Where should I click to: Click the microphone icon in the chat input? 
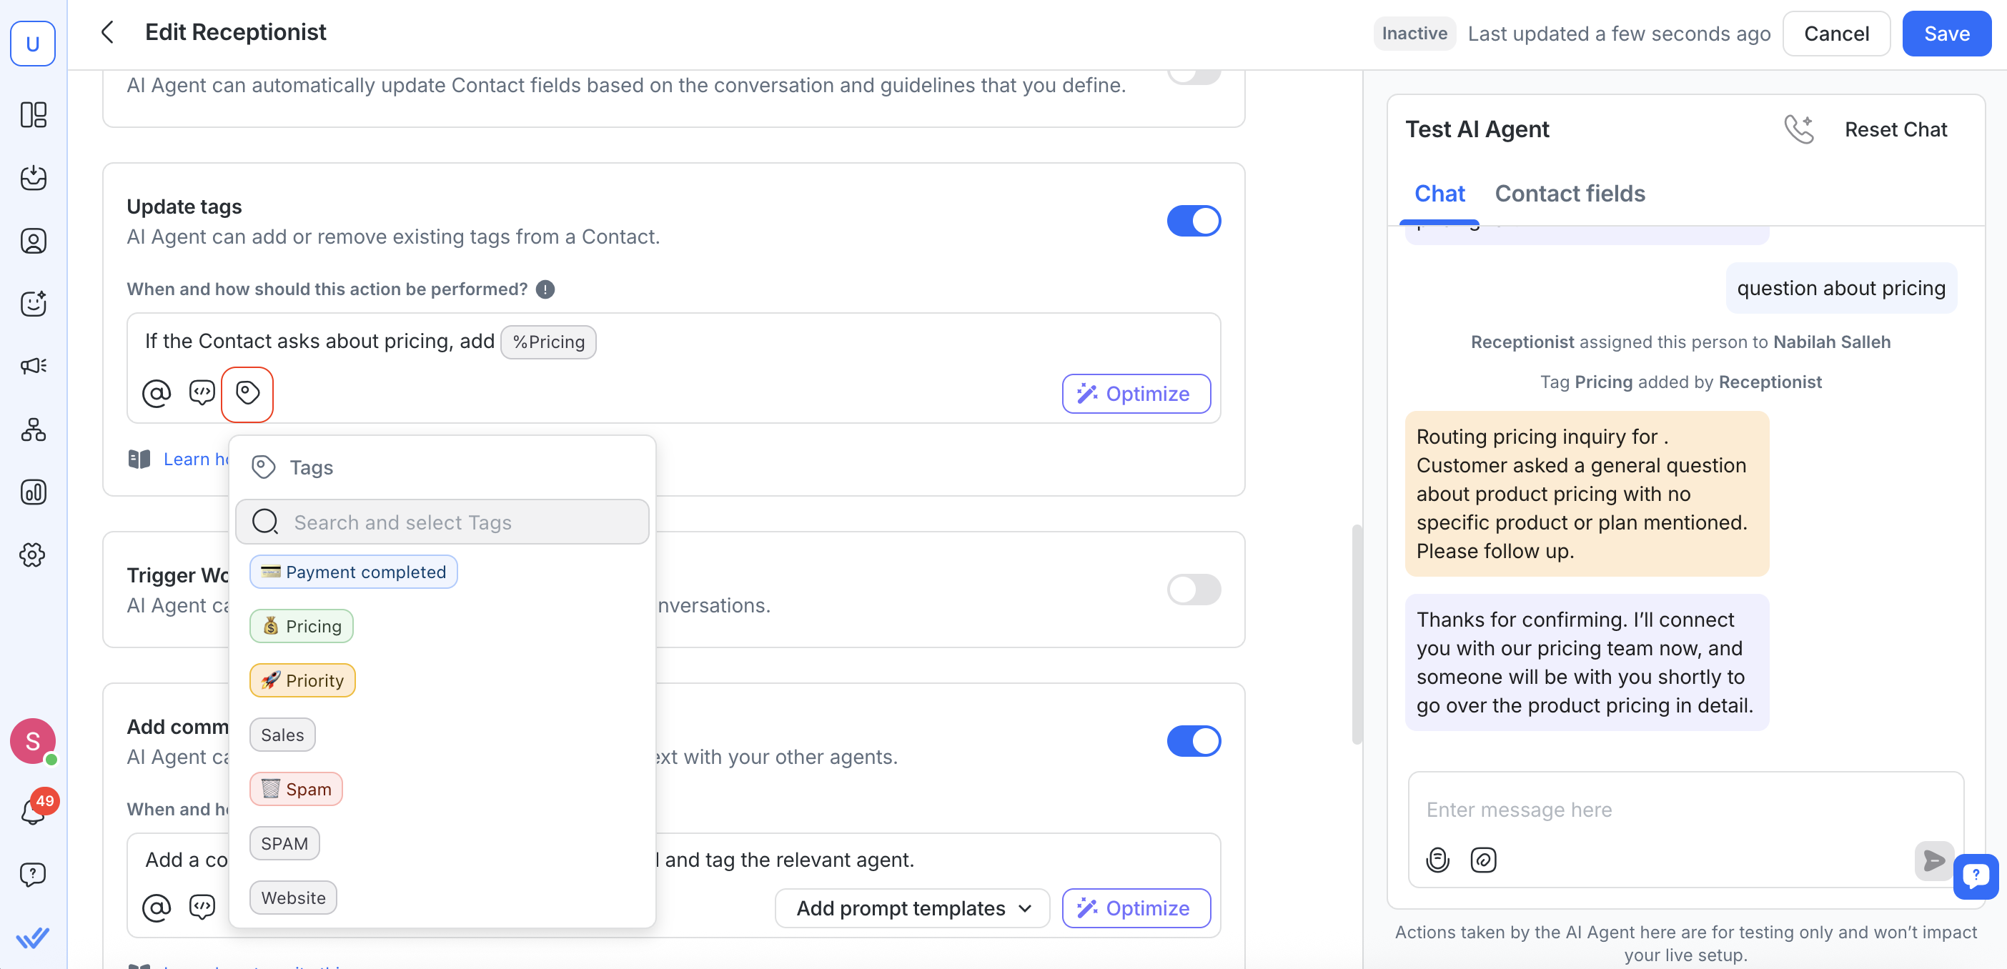(x=1437, y=860)
